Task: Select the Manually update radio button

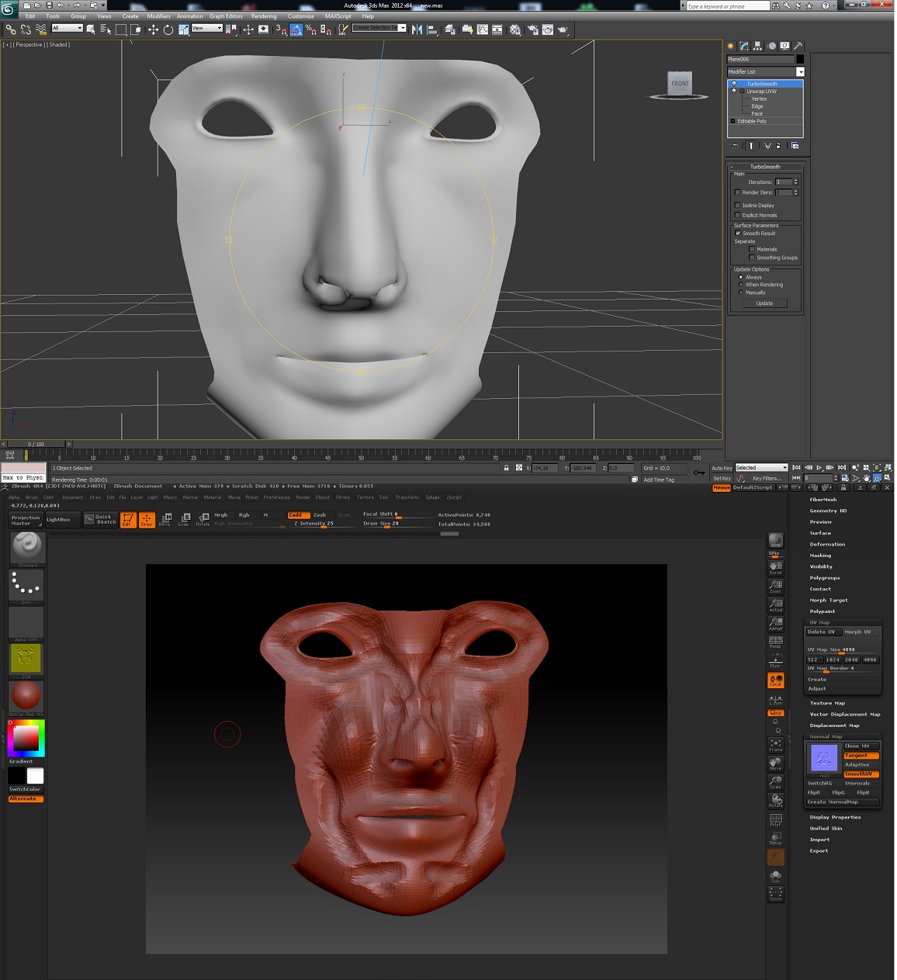Action: [740, 293]
